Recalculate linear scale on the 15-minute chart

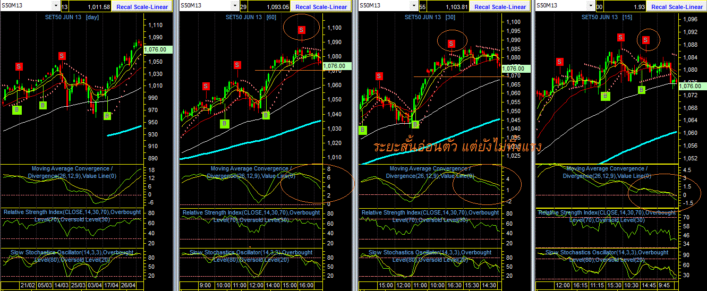pos(677,6)
